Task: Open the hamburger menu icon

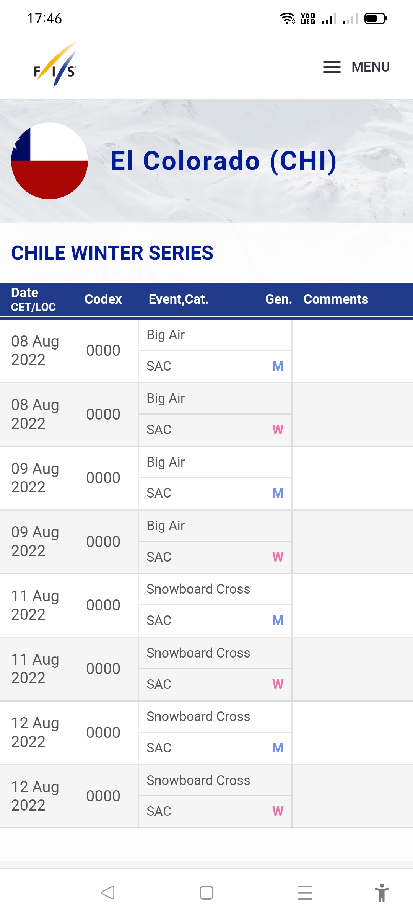Action: point(332,67)
